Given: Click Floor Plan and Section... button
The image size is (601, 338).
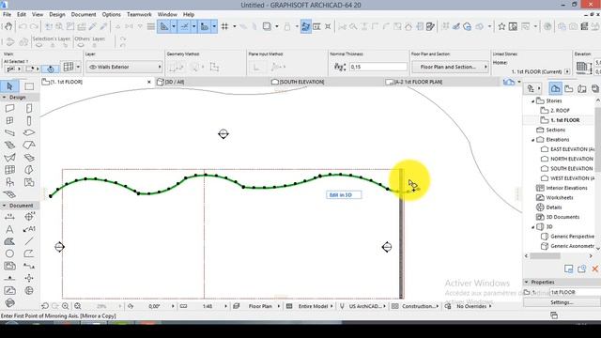Looking at the screenshot, I should coord(450,67).
